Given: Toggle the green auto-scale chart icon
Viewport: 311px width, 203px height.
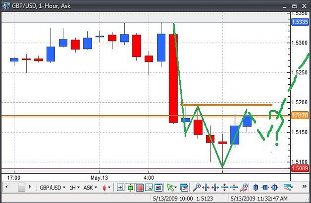Looking at the screenshot, I should pos(130,188).
